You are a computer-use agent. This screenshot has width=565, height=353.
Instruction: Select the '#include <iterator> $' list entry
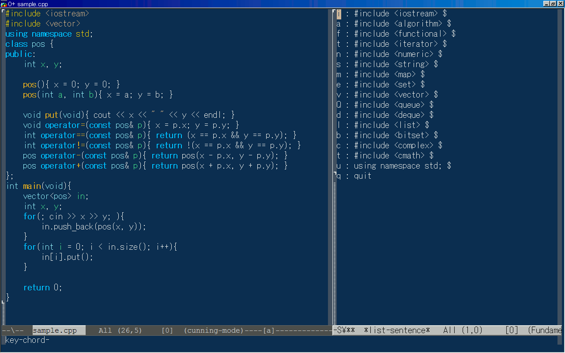pyautogui.click(x=392, y=44)
